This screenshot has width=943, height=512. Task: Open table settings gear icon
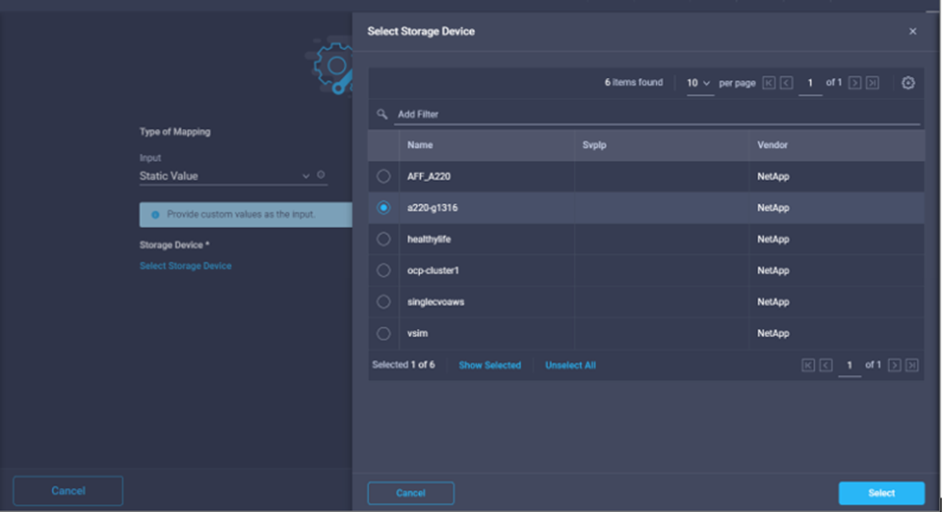tap(907, 83)
